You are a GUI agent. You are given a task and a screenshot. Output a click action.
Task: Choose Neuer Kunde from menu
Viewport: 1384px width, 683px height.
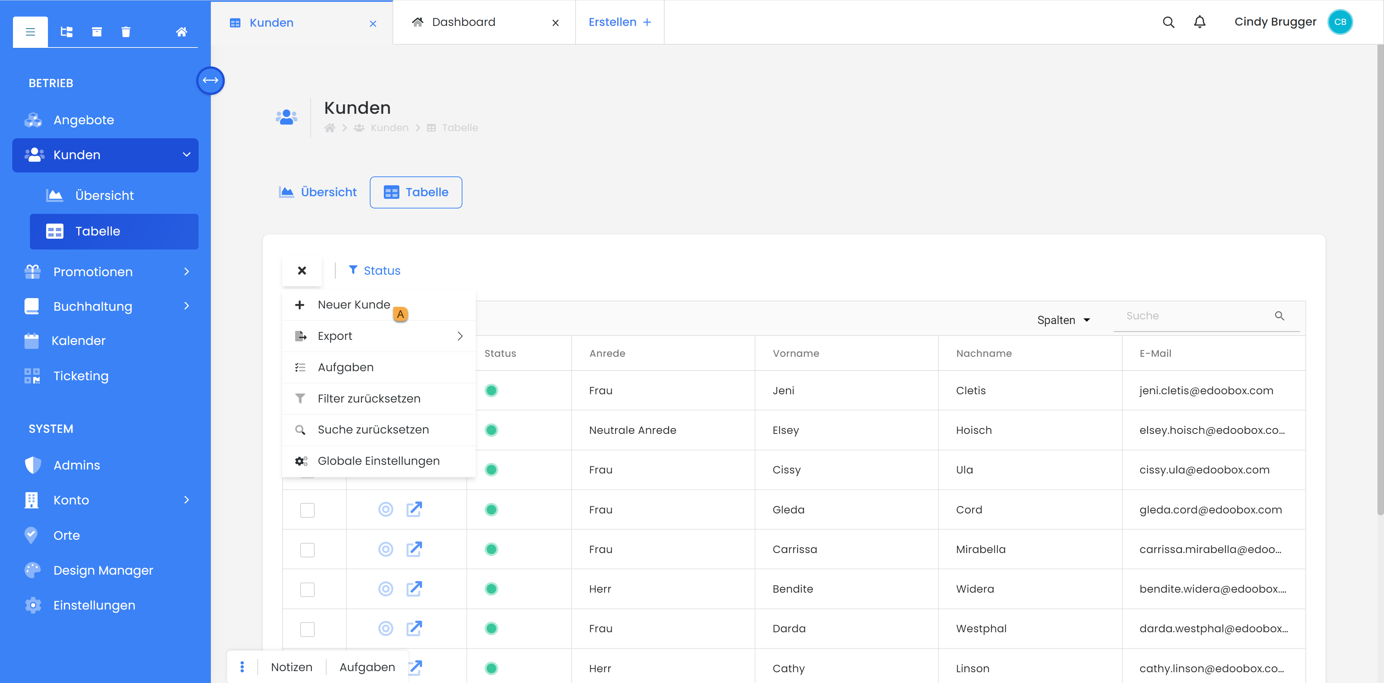pos(379,305)
